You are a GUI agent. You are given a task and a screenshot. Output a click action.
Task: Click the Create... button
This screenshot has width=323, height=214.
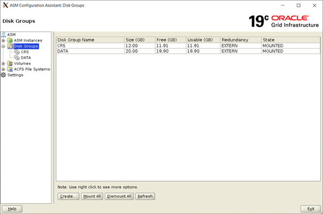click(68, 197)
